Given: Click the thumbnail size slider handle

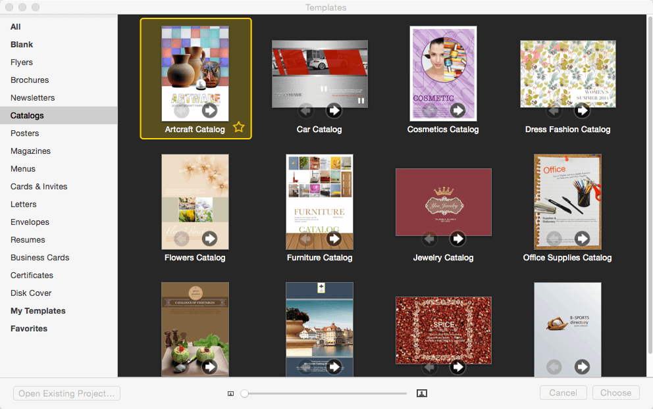Looking at the screenshot, I should click(x=244, y=393).
